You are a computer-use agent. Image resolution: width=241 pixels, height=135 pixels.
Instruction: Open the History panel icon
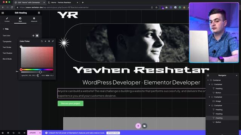click(14, 133)
